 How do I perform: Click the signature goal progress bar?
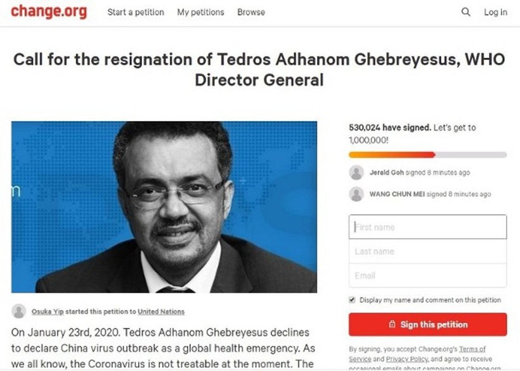click(x=427, y=154)
